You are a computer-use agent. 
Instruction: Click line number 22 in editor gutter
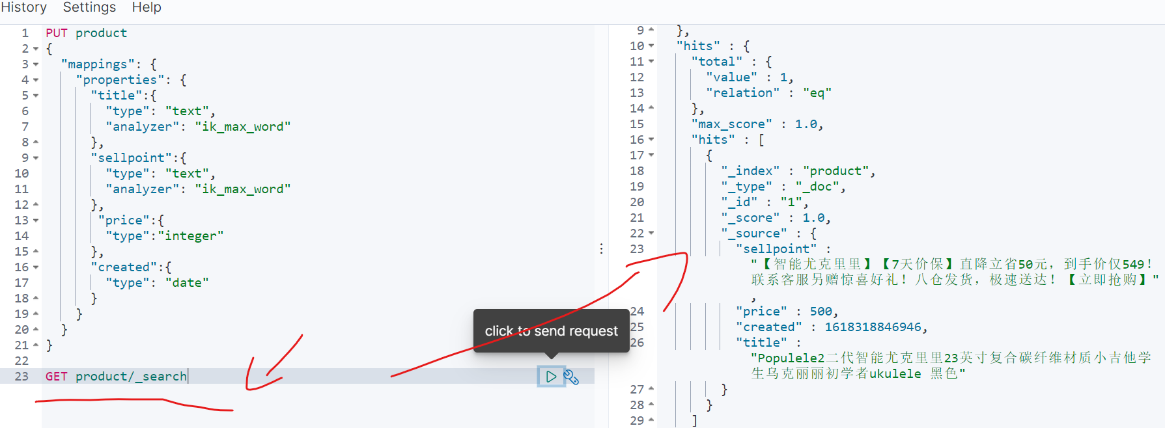(x=21, y=361)
